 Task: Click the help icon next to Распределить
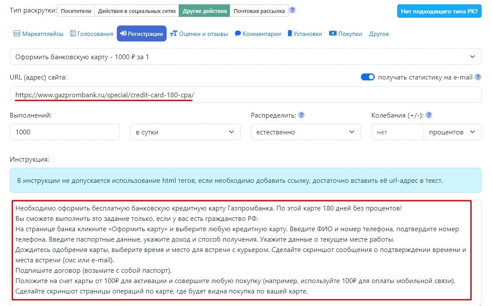(302, 115)
